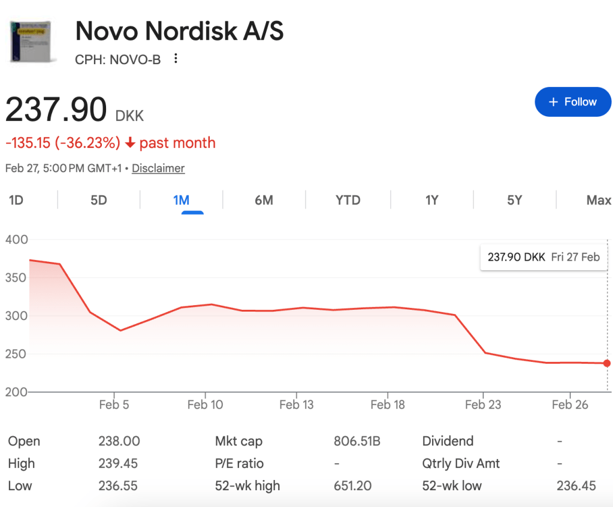Click the red endpoint dot on chart
This screenshot has width=613, height=507.
(607, 363)
